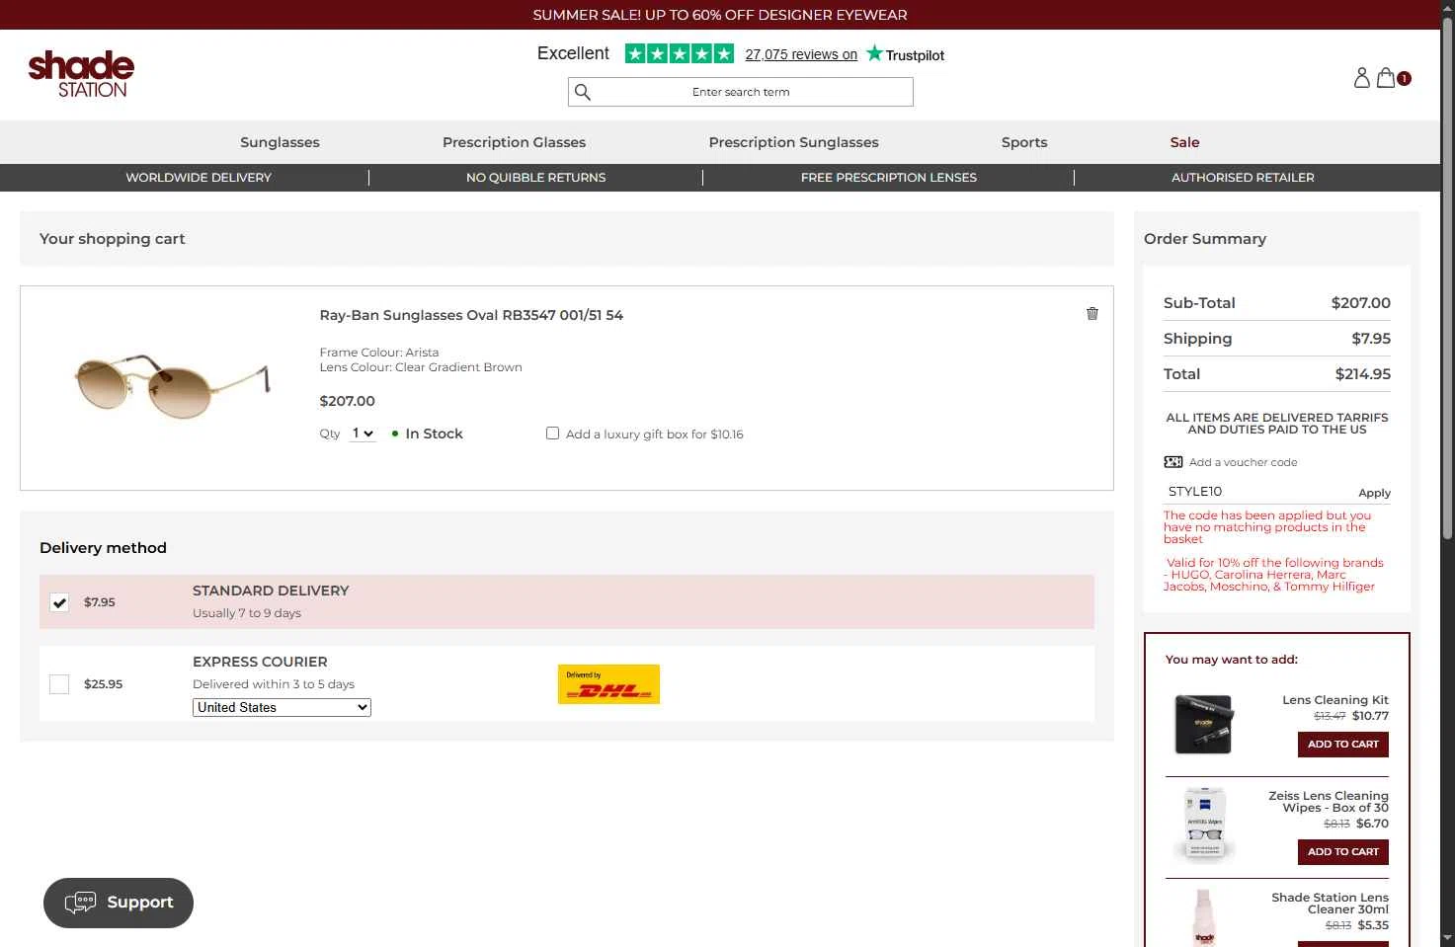Click the Trustpilot five-star rating
This screenshot has width=1455, height=947.
[x=680, y=53]
